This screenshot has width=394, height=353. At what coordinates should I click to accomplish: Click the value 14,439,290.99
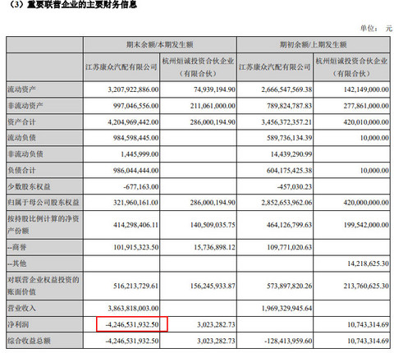(x=291, y=154)
